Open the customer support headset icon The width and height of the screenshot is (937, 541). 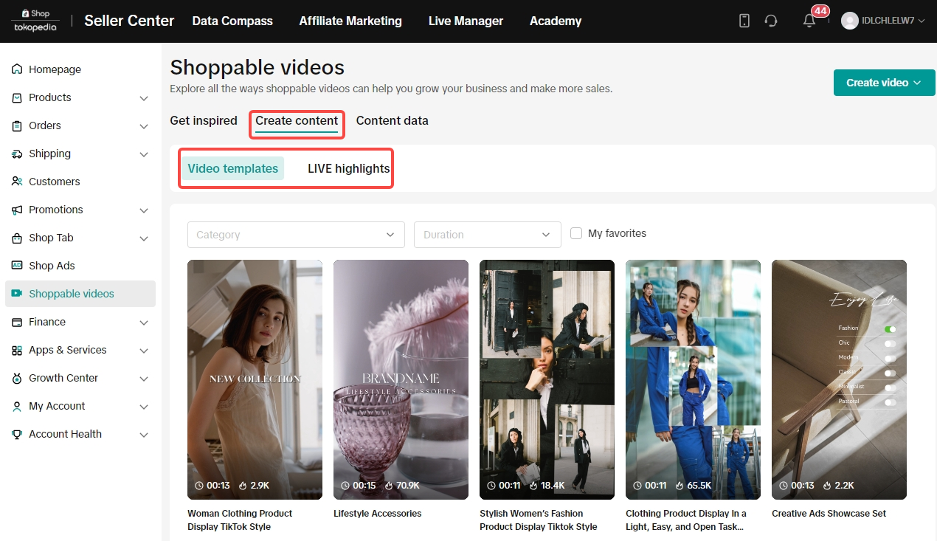click(x=771, y=21)
